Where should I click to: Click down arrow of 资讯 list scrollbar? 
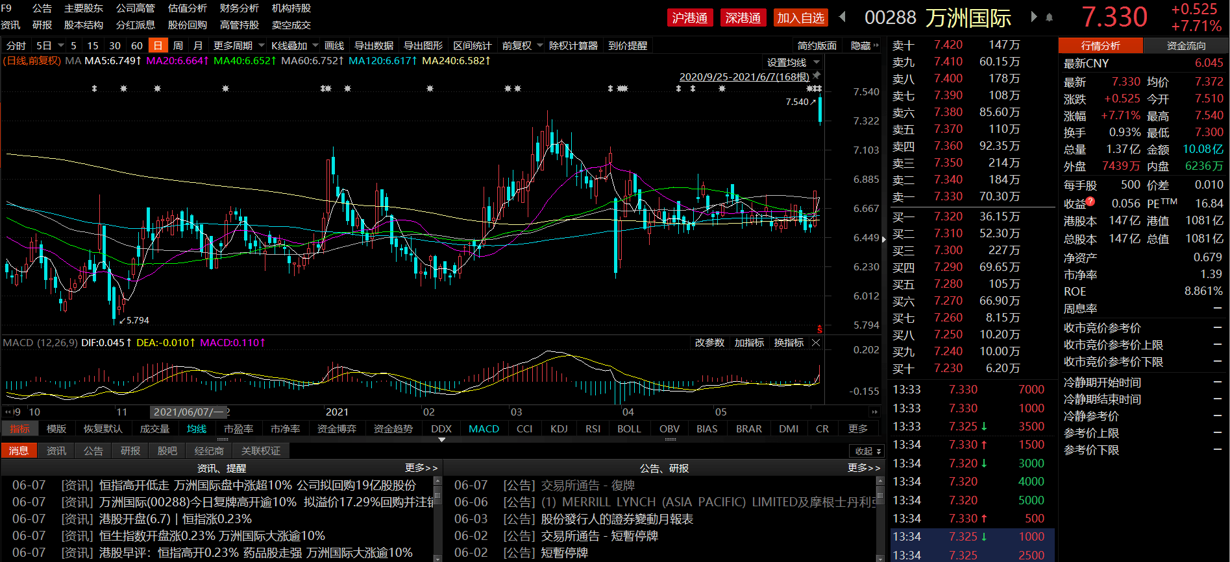[437, 557]
